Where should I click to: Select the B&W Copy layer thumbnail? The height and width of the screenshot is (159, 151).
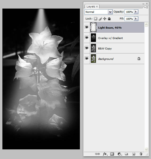pos(93,48)
